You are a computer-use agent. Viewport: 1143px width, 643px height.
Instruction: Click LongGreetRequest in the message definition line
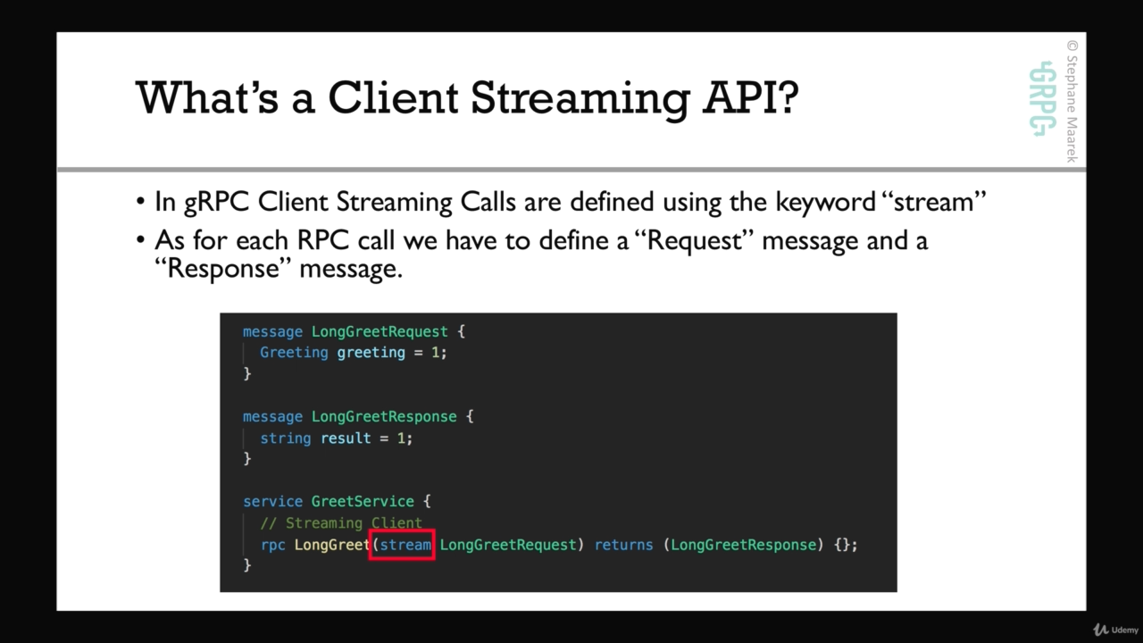click(x=380, y=331)
